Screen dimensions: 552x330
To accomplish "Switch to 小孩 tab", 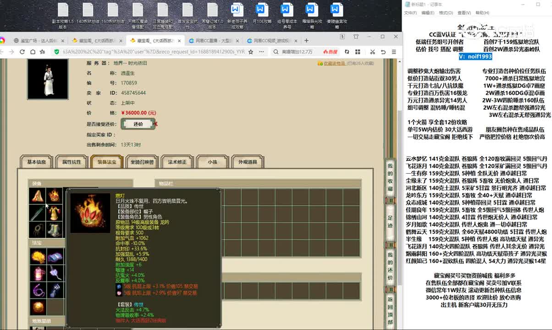I will pyautogui.click(x=212, y=162).
